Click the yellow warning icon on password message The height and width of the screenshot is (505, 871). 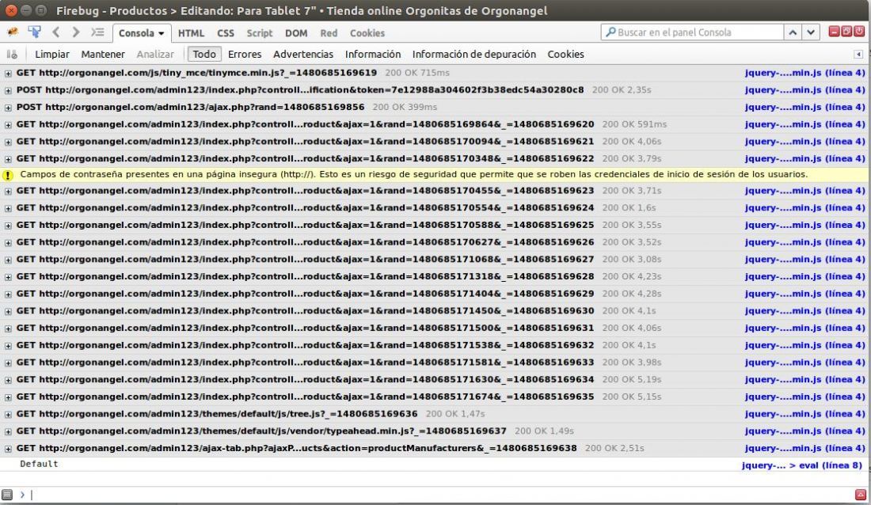click(x=8, y=175)
